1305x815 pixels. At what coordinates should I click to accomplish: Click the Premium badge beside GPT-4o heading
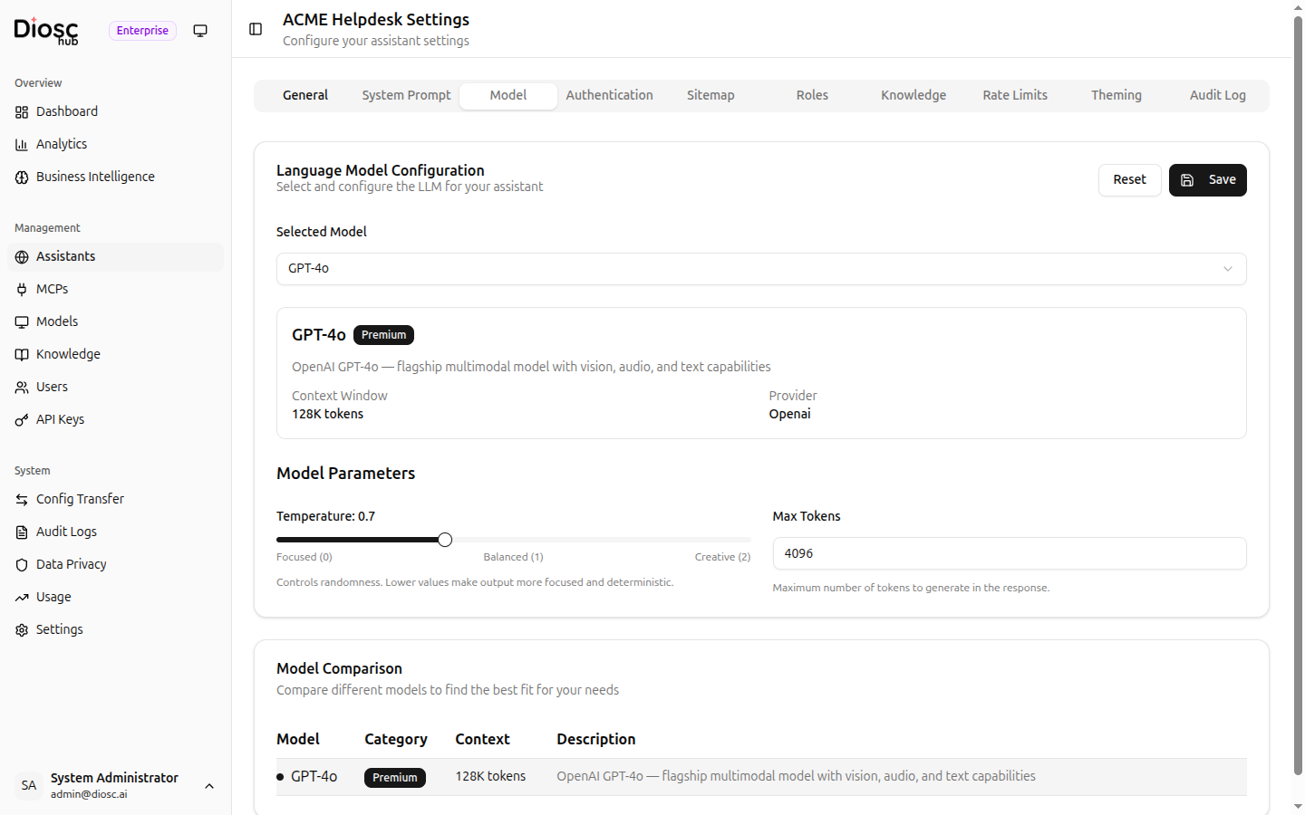[383, 335]
